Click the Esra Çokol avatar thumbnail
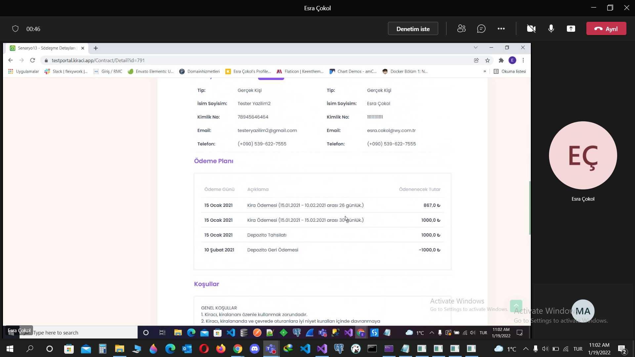 [583, 155]
